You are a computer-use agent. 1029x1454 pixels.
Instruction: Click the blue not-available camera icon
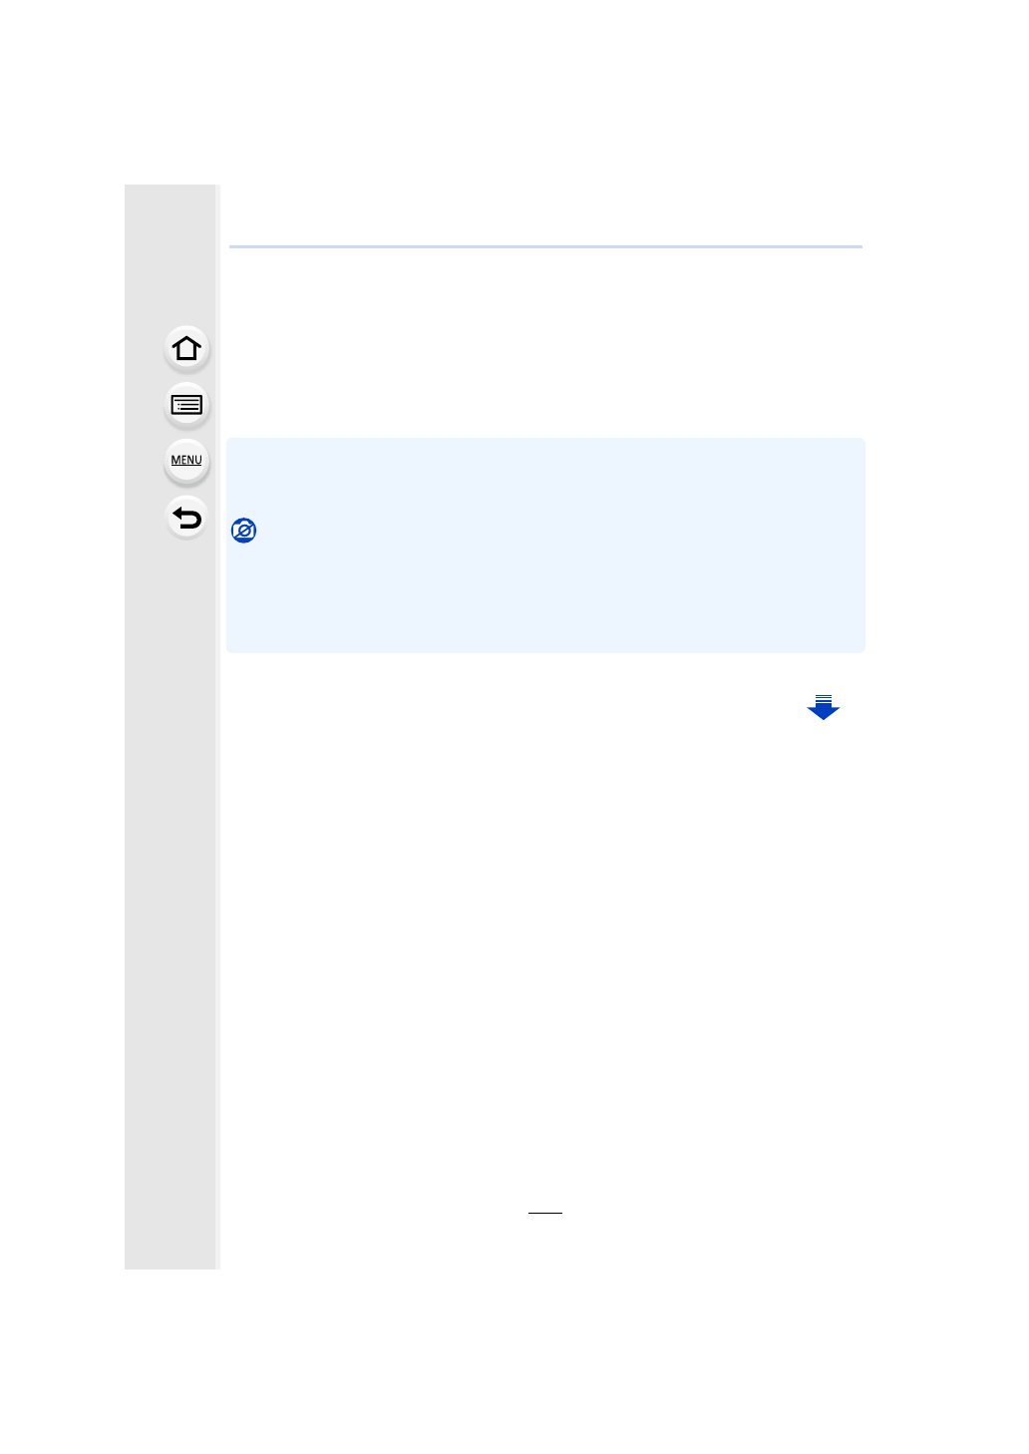(243, 531)
